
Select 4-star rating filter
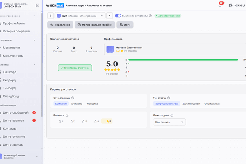96,121
